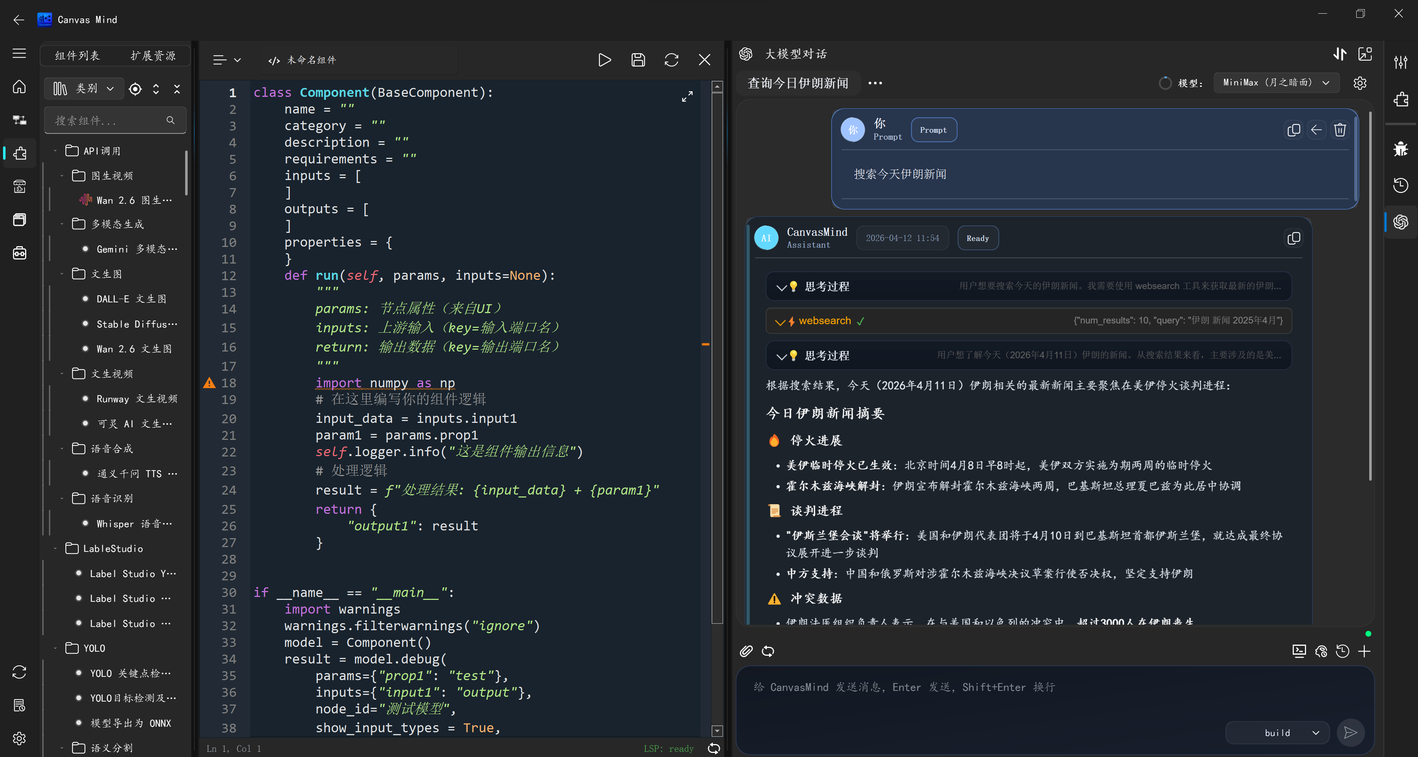Open the 类别 grouping dropdown

coord(84,89)
